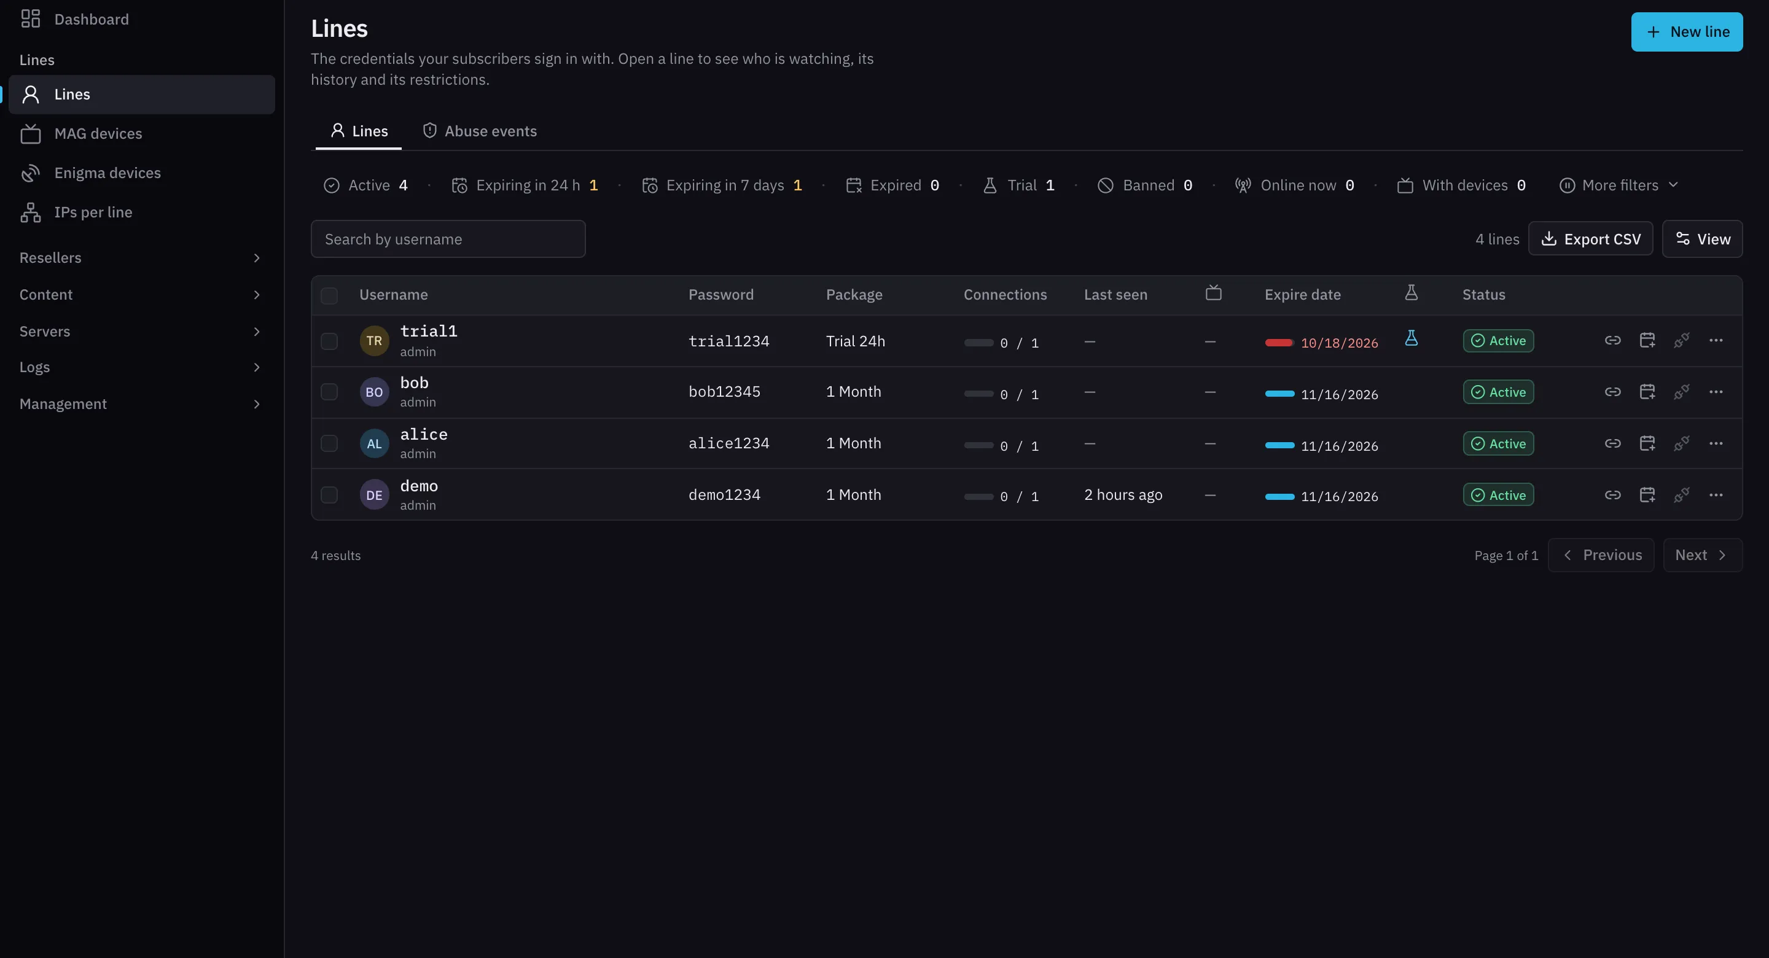
Task: Toggle the Trial filter chip
Action: (1018, 185)
